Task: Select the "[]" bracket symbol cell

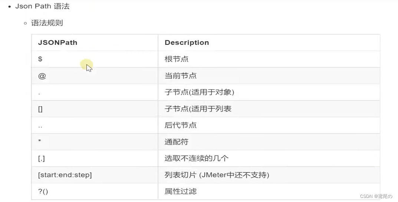Action: click(40, 109)
